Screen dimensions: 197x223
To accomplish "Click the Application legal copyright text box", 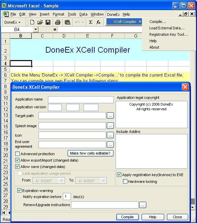I will [151, 114].
